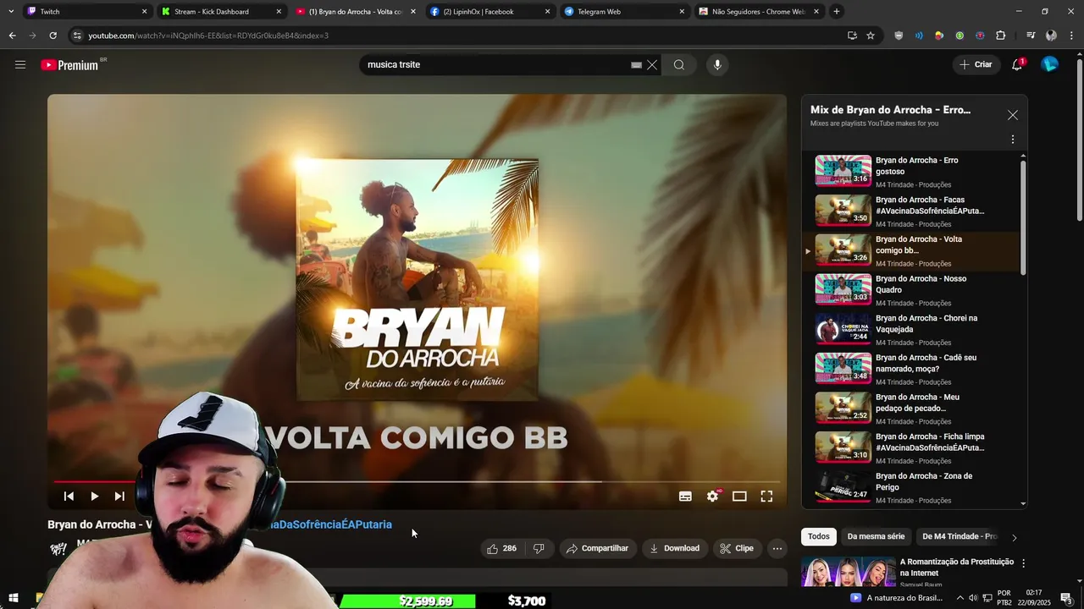The image size is (1084, 609).
Task: Skip to previous video
Action: [69, 497]
